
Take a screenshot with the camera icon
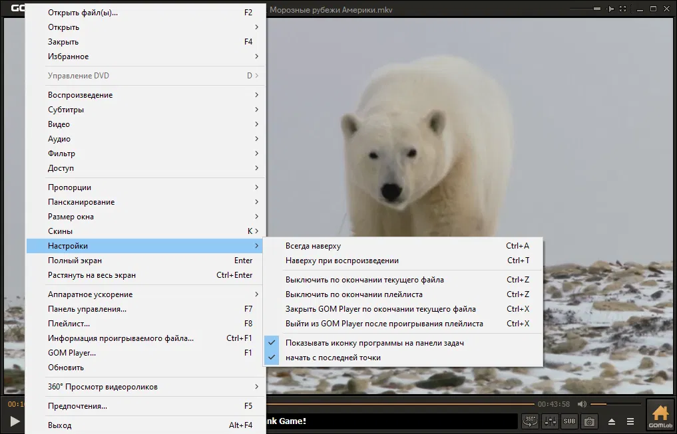click(x=589, y=421)
